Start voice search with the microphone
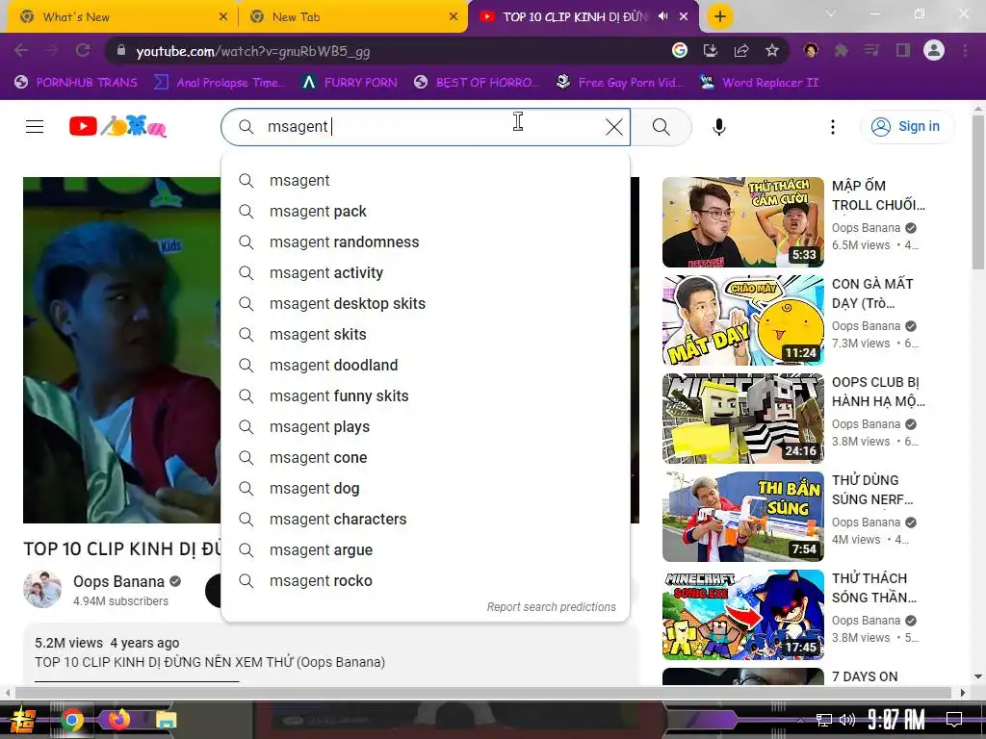The image size is (986, 739). pyautogui.click(x=718, y=127)
